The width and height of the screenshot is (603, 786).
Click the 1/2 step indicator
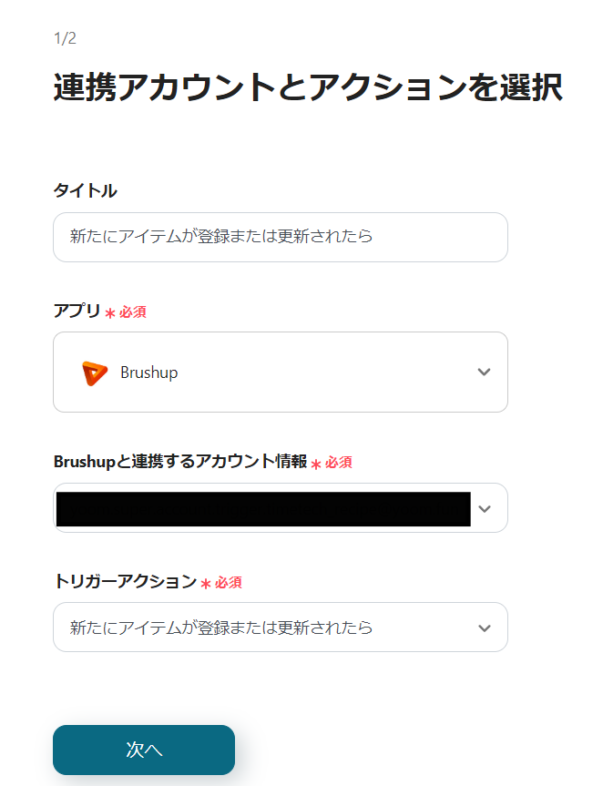[x=65, y=38]
